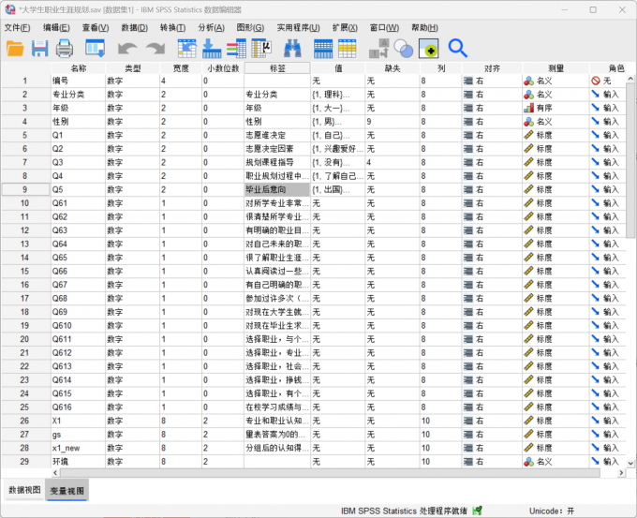
Task: Open the recall recent dialogs icon
Action: point(95,48)
